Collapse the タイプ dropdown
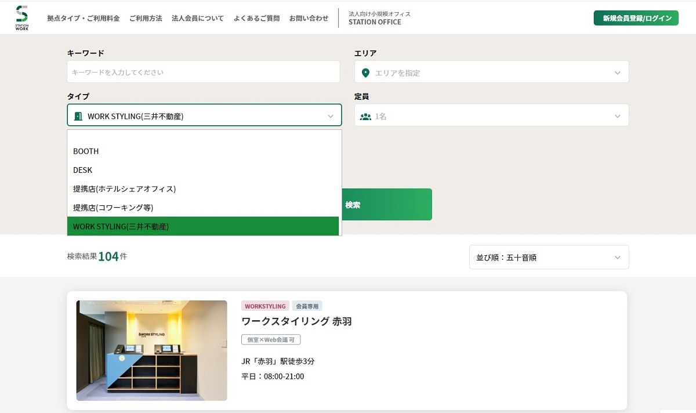Screen dimensions: 696x413 (331, 115)
